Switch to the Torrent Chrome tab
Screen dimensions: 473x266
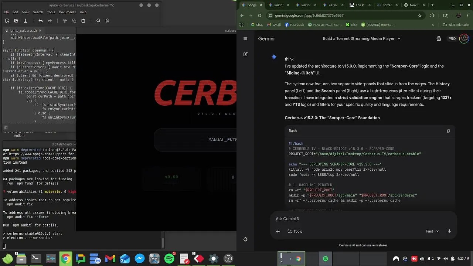point(387,5)
